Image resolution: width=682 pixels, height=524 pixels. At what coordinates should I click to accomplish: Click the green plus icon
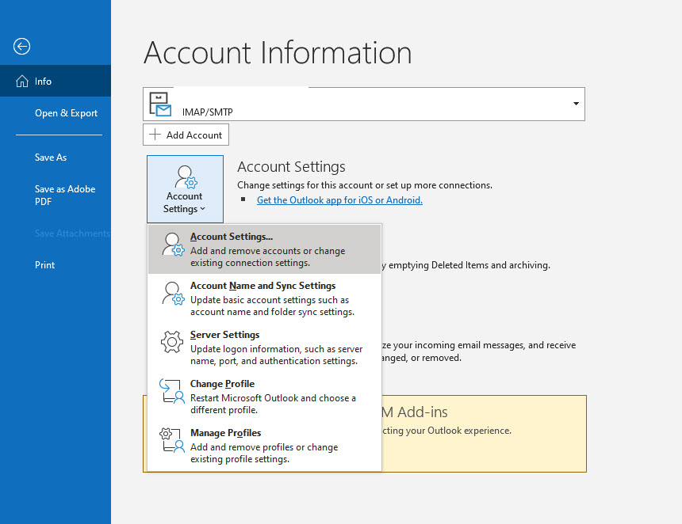155,135
